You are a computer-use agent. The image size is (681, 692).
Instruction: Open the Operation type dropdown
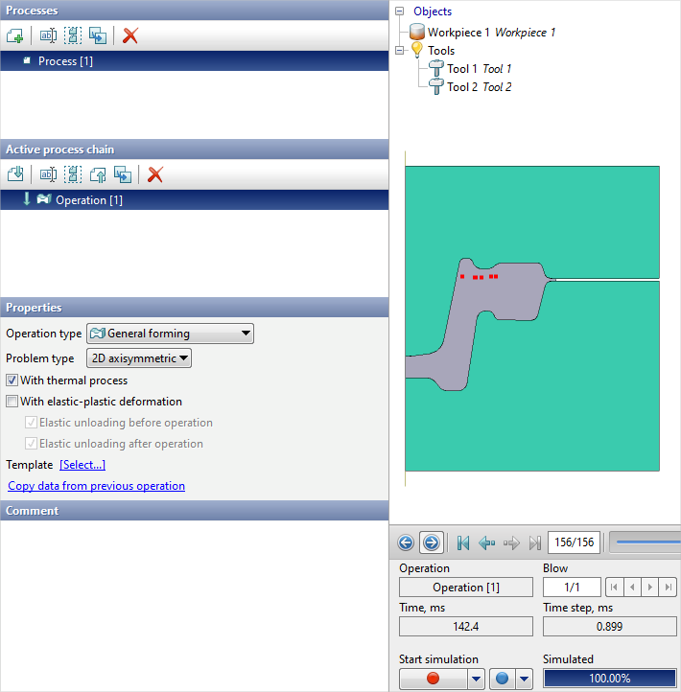point(170,334)
